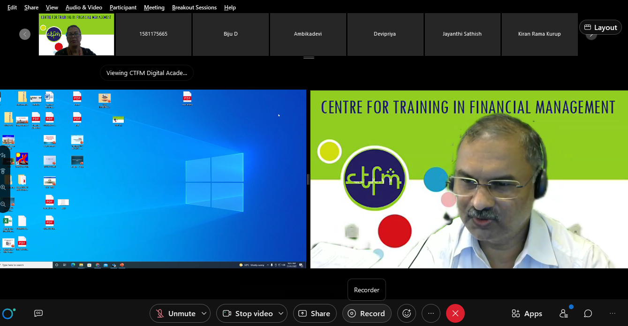Click the Word document icon on shared desktop

point(49,97)
